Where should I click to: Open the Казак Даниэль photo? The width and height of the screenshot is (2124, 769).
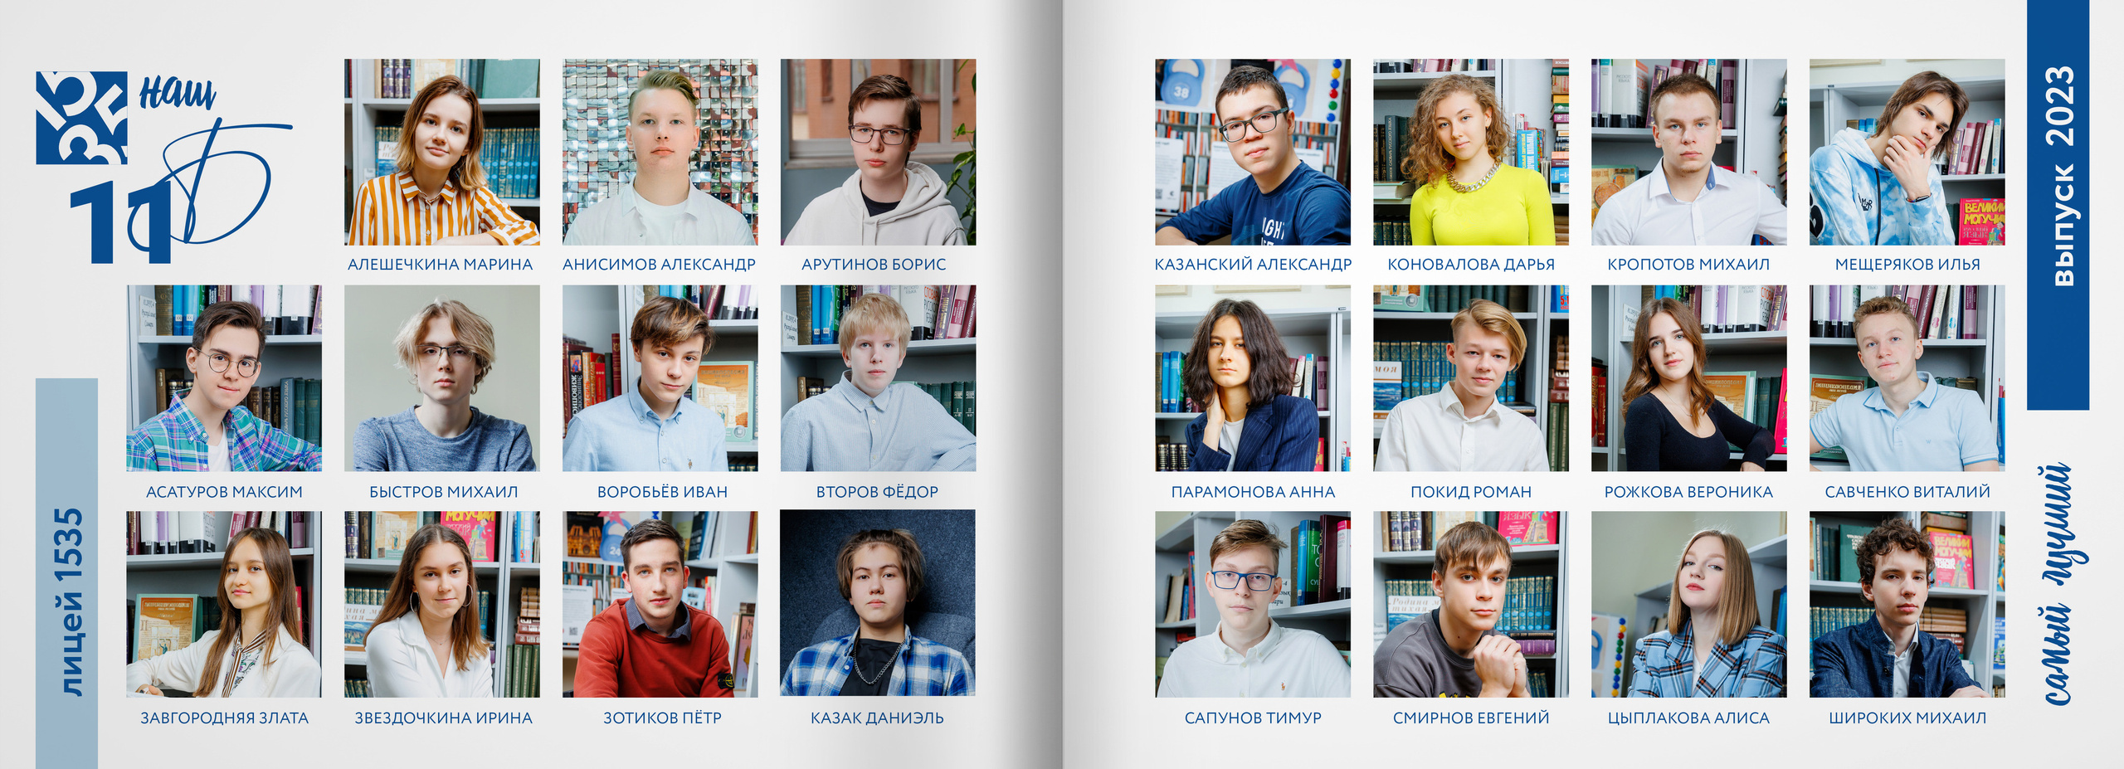click(x=878, y=604)
